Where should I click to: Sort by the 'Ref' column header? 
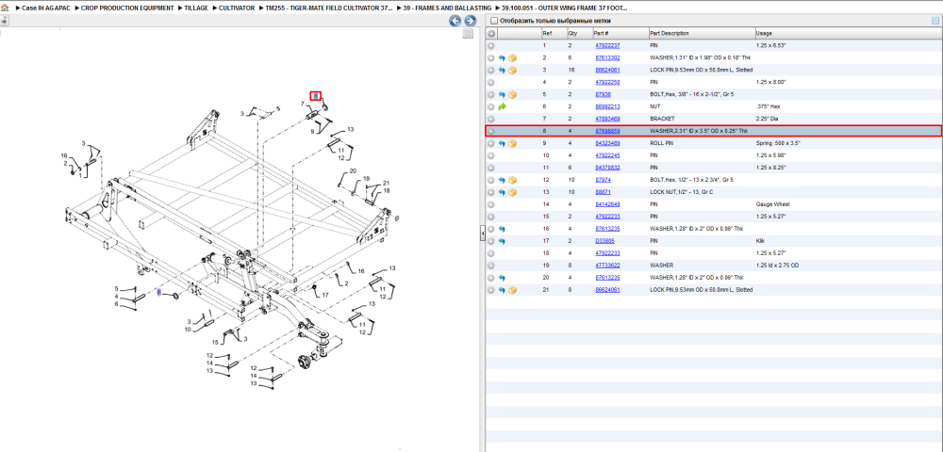547,34
